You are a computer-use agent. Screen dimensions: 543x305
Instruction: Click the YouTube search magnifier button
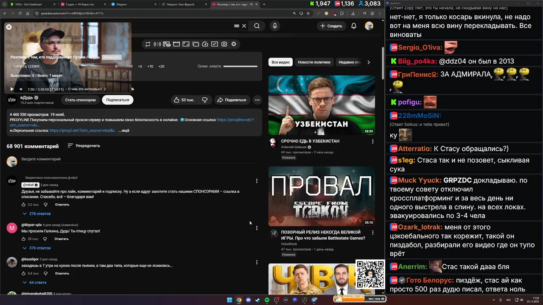point(257,26)
